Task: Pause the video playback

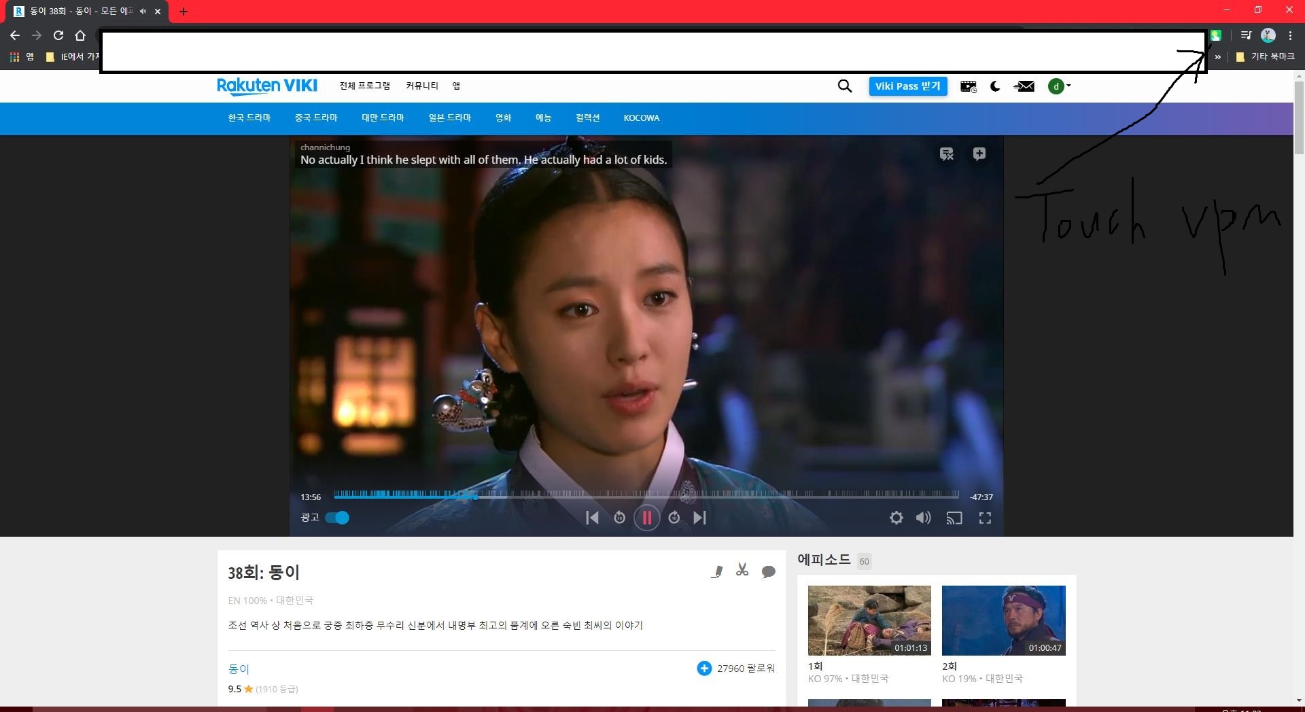Action: click(x=646, y=518)
